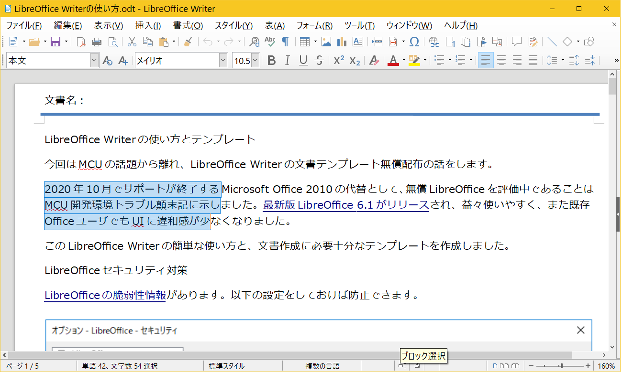Enable center alignment

click(501, 61)
